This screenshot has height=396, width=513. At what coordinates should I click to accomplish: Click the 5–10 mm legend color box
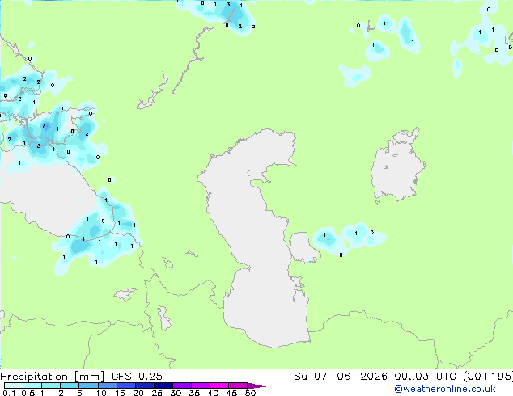tap(89, 385)
